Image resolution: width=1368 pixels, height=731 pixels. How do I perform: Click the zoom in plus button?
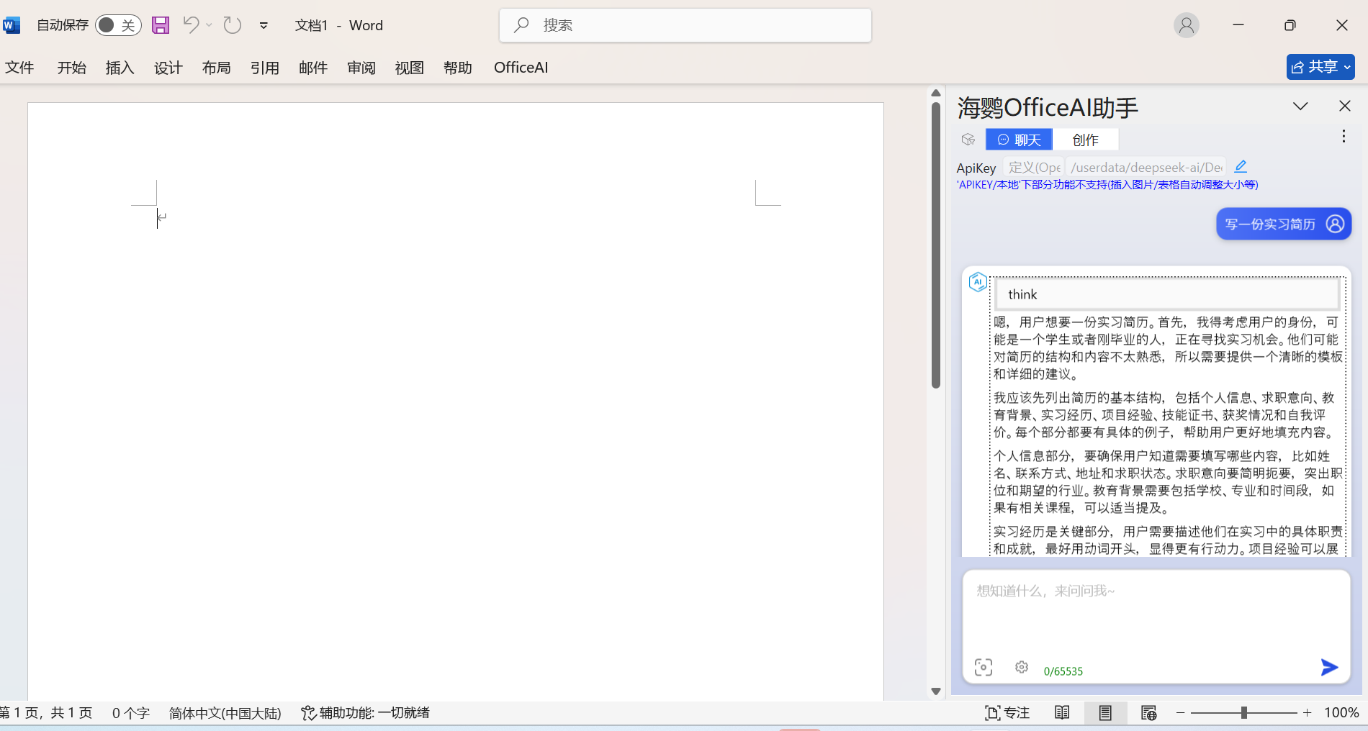1307,712
